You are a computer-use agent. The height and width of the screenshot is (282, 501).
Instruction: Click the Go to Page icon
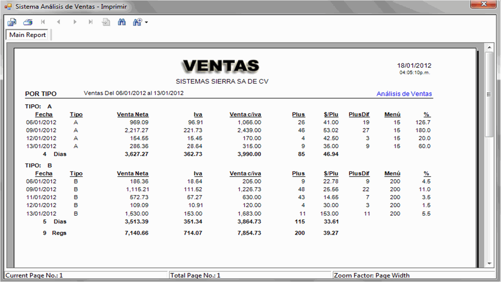[106, 22]
